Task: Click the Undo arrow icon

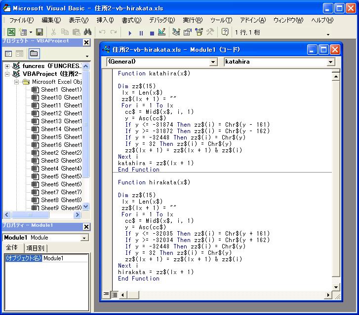Action: [x=102, y=32]
